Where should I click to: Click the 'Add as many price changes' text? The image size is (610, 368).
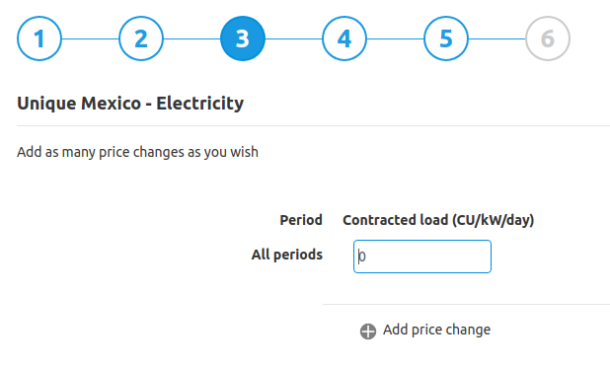pos(137,152)
